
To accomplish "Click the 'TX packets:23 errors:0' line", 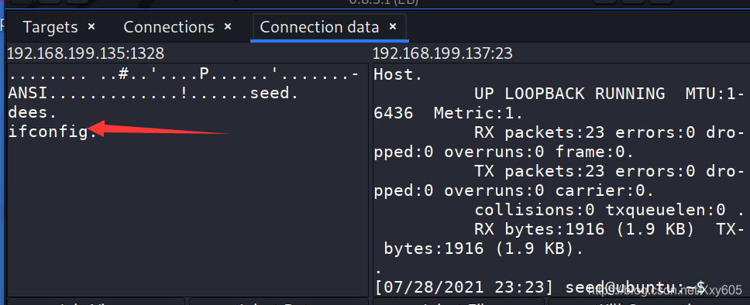I will (x=610, y=171).
